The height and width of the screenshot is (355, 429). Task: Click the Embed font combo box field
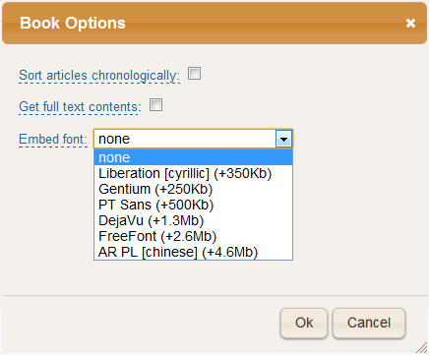pos(194,139)
